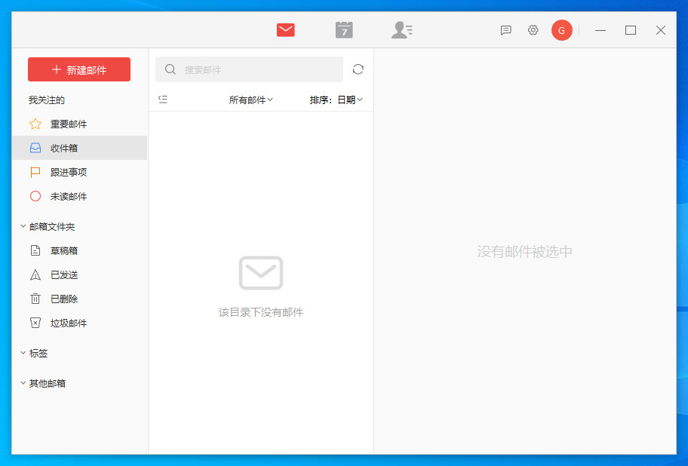Click the document icon beside 草稿箱
Screen dimensions: 688x466
[35, 250]
